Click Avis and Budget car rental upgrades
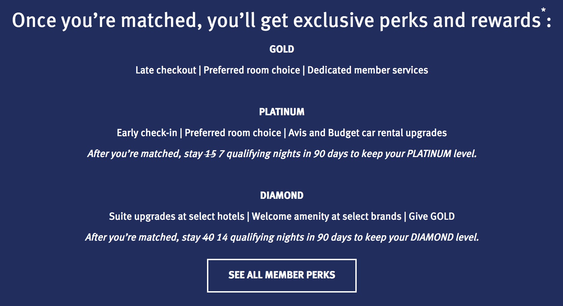 coord(367,133)
